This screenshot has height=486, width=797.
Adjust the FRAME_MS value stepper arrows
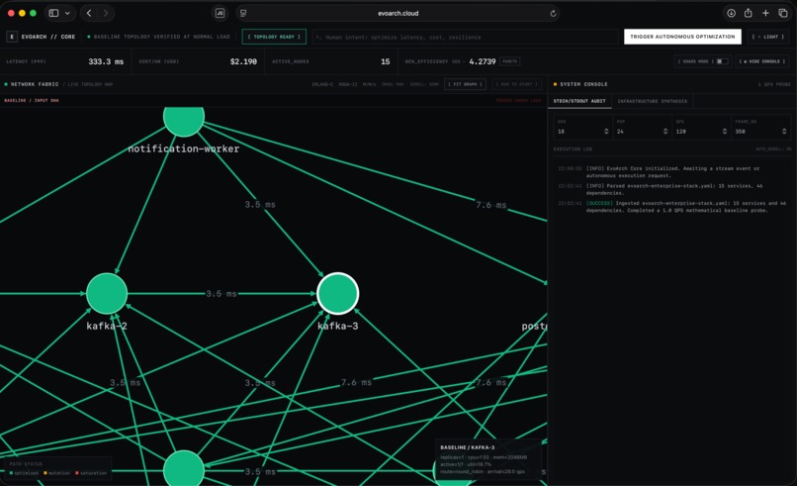(x=784, y=132)
